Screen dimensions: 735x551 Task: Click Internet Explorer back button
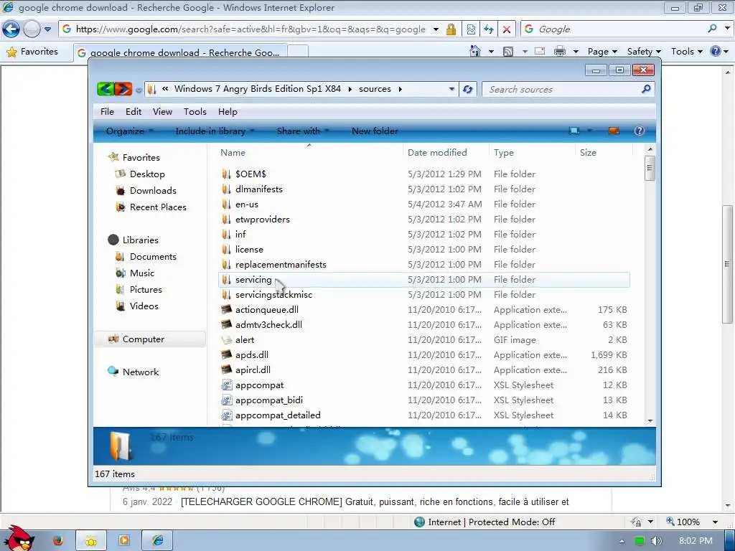pos(11,29)
